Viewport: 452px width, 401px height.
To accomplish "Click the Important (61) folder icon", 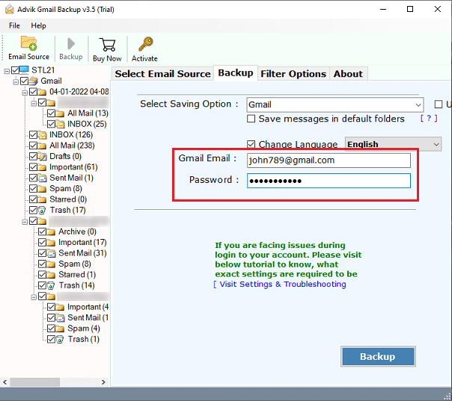I will (42, 167).
